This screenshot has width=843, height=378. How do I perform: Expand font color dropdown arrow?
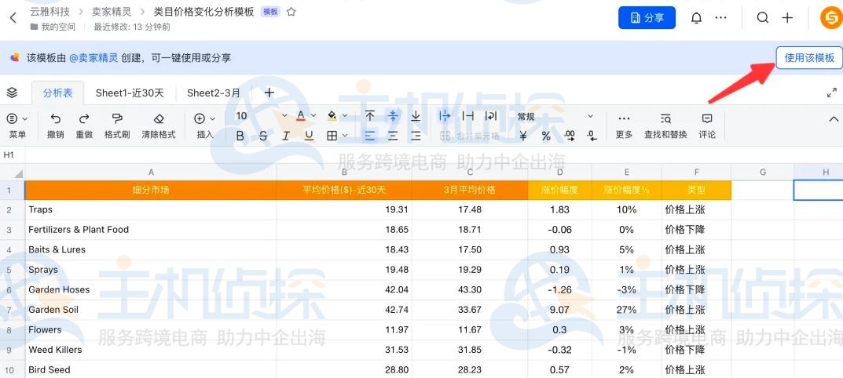point(314,116)
